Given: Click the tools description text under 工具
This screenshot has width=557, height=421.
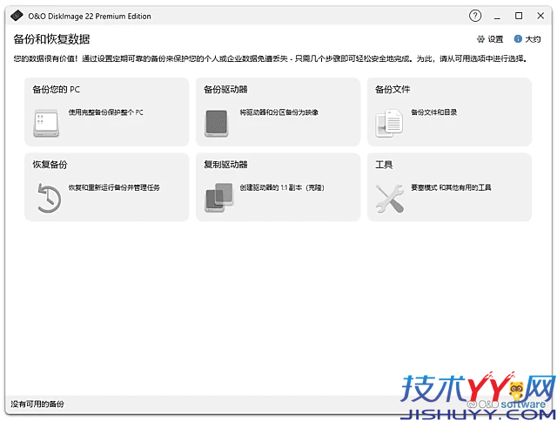Looking at the screenshot, I should click(x=451, y=187).
